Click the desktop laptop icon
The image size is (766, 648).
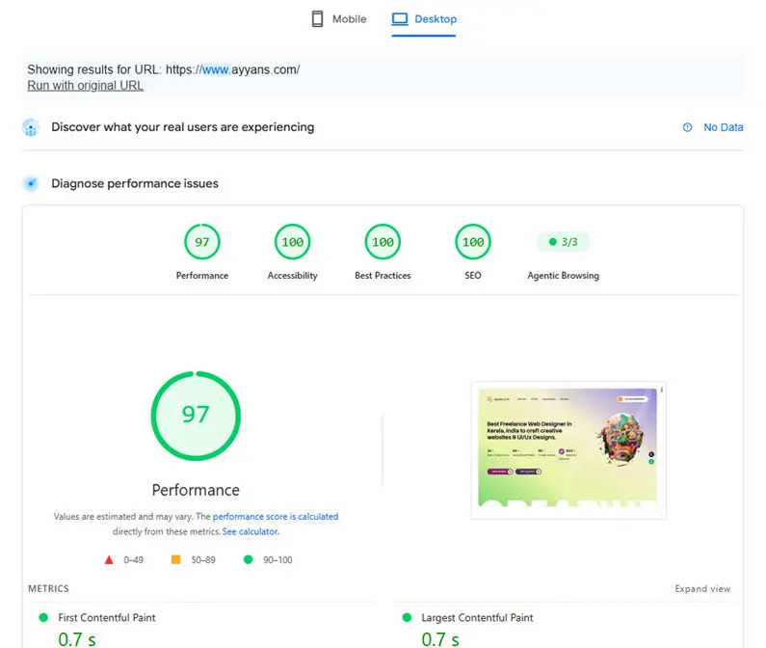coord(400,19)
